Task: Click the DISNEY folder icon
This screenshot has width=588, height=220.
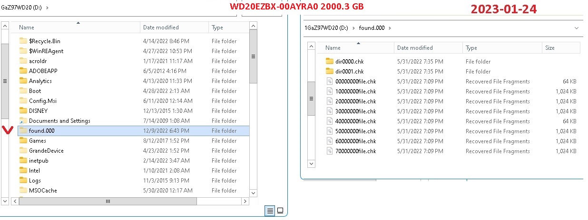Action: [23, 111]
